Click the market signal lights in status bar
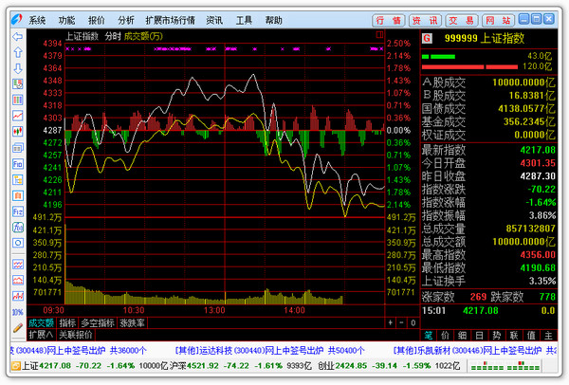 tap(505, 365)
